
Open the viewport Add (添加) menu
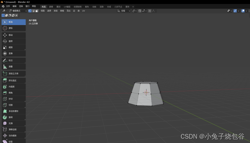click(x=55, y=11)
